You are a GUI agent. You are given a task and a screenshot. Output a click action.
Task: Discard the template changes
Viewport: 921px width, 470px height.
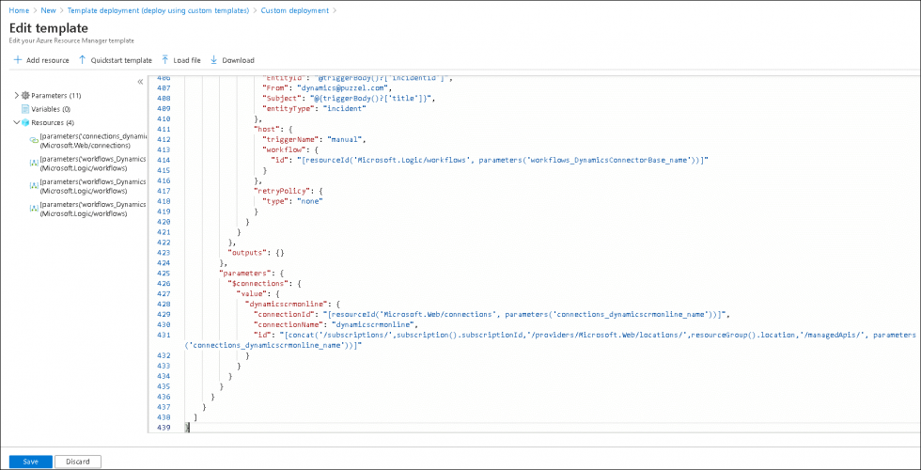77,462
